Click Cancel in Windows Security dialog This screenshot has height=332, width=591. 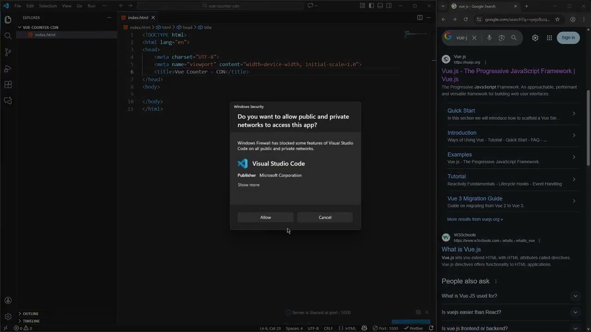325,217
